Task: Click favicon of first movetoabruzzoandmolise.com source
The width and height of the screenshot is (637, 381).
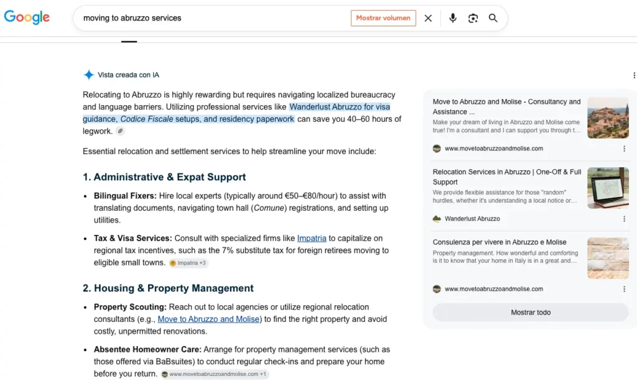Action: tap(437, 149)
